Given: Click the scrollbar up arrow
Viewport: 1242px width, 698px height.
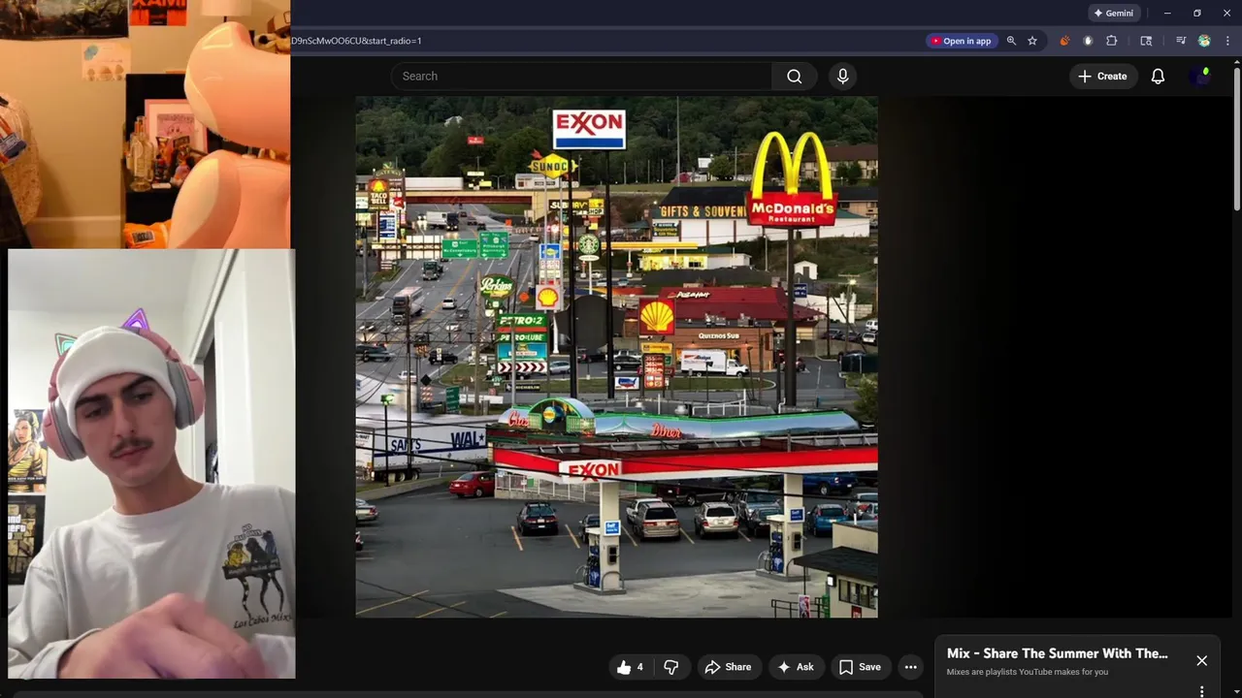Looking at the screenshot, I should pyautogui.click(x=1236, y=62).
